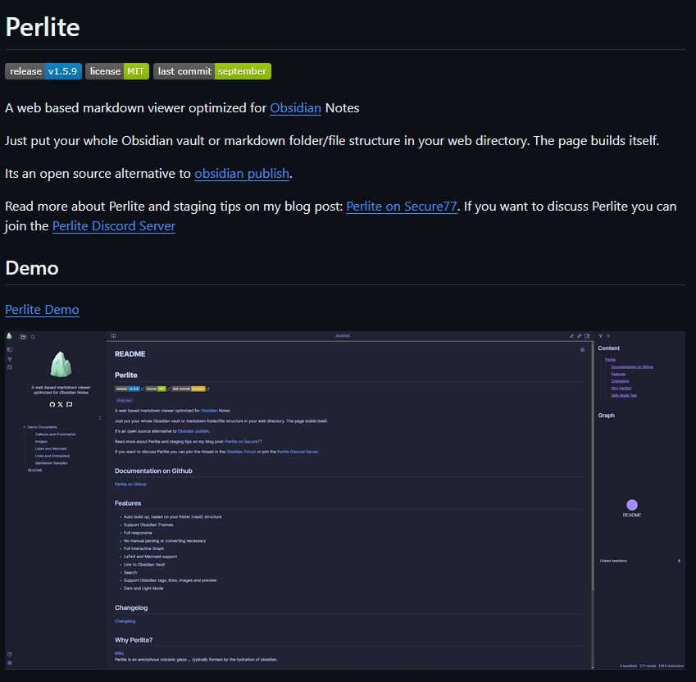Click the X (Twitter) icon in demo sidebar
696x682 pixels.
[61, 405]
